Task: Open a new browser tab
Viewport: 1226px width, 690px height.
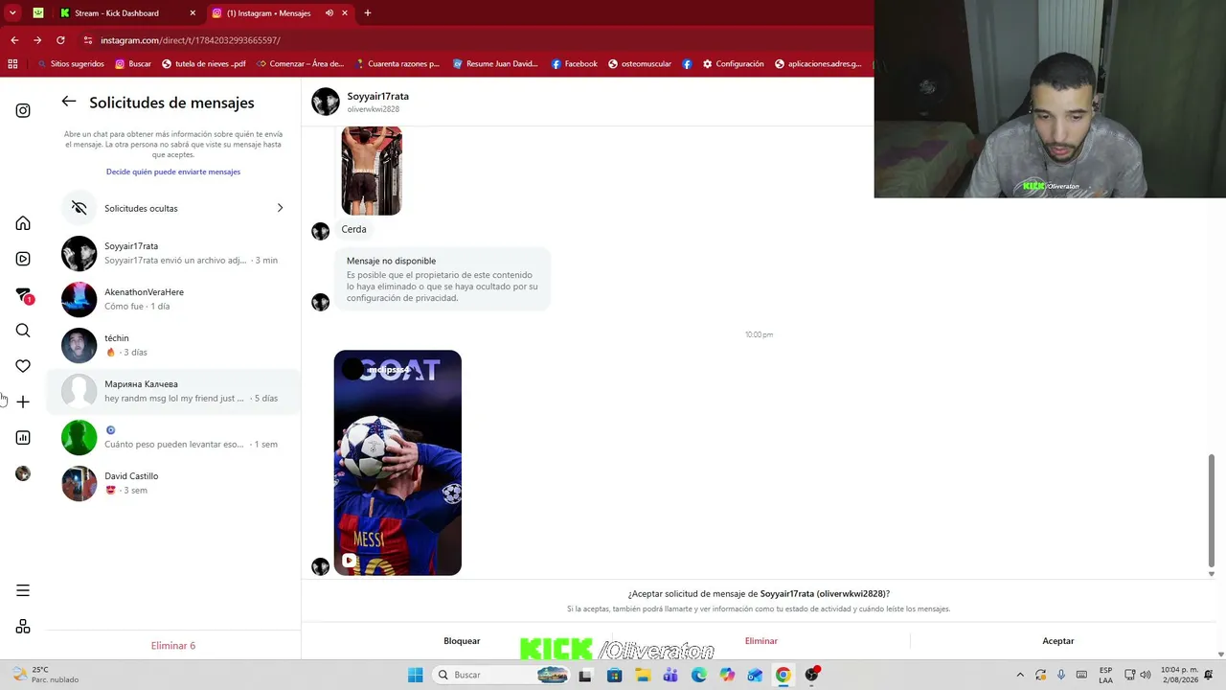Action: click(368, 13)
